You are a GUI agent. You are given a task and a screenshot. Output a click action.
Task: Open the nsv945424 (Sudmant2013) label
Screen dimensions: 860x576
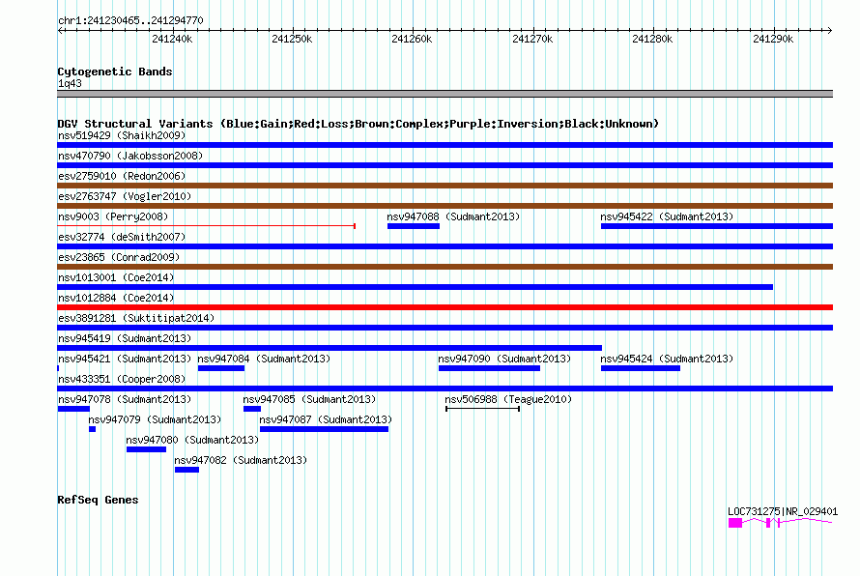coord(667,359)
